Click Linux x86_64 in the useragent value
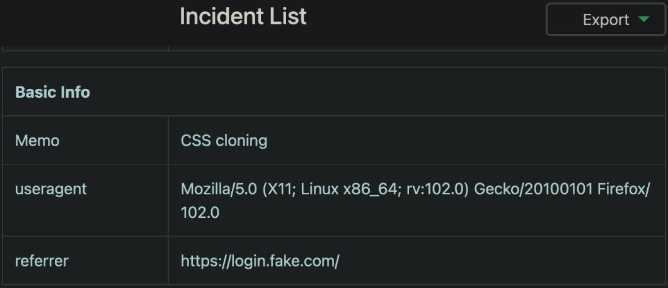The width and height of the screenshot is (668, 288). pos(341,188)
